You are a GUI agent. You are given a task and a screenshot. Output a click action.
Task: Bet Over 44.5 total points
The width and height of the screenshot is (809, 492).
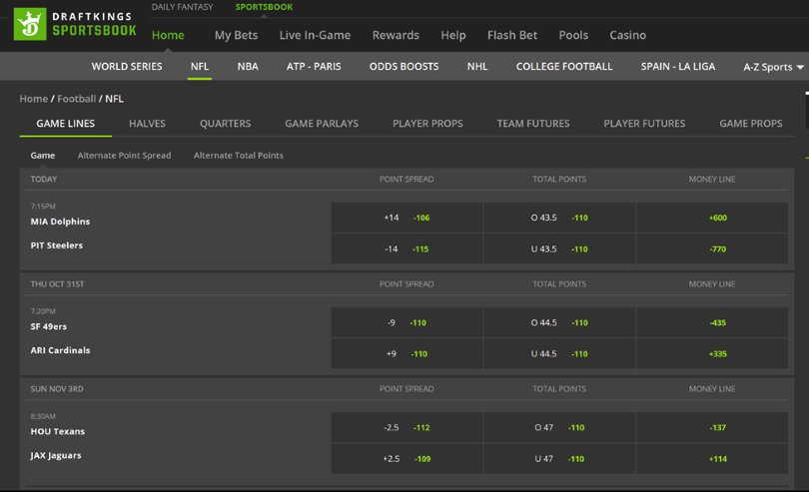[559, 322]
